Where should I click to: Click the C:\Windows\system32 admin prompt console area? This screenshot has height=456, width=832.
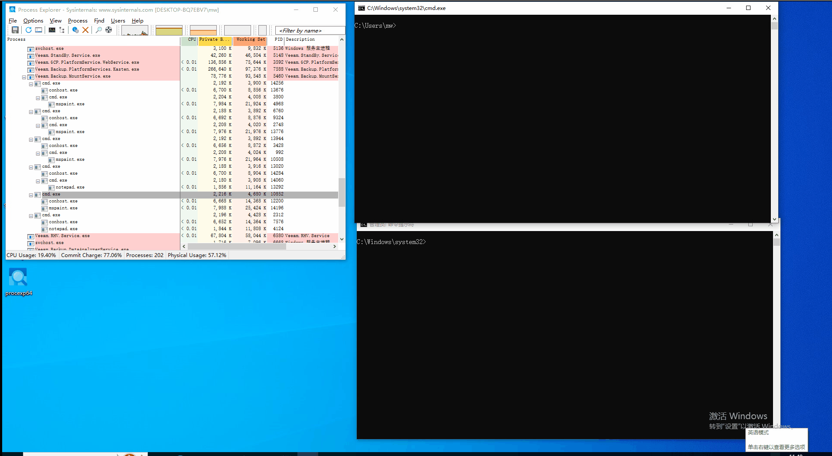tap(564, 335)
